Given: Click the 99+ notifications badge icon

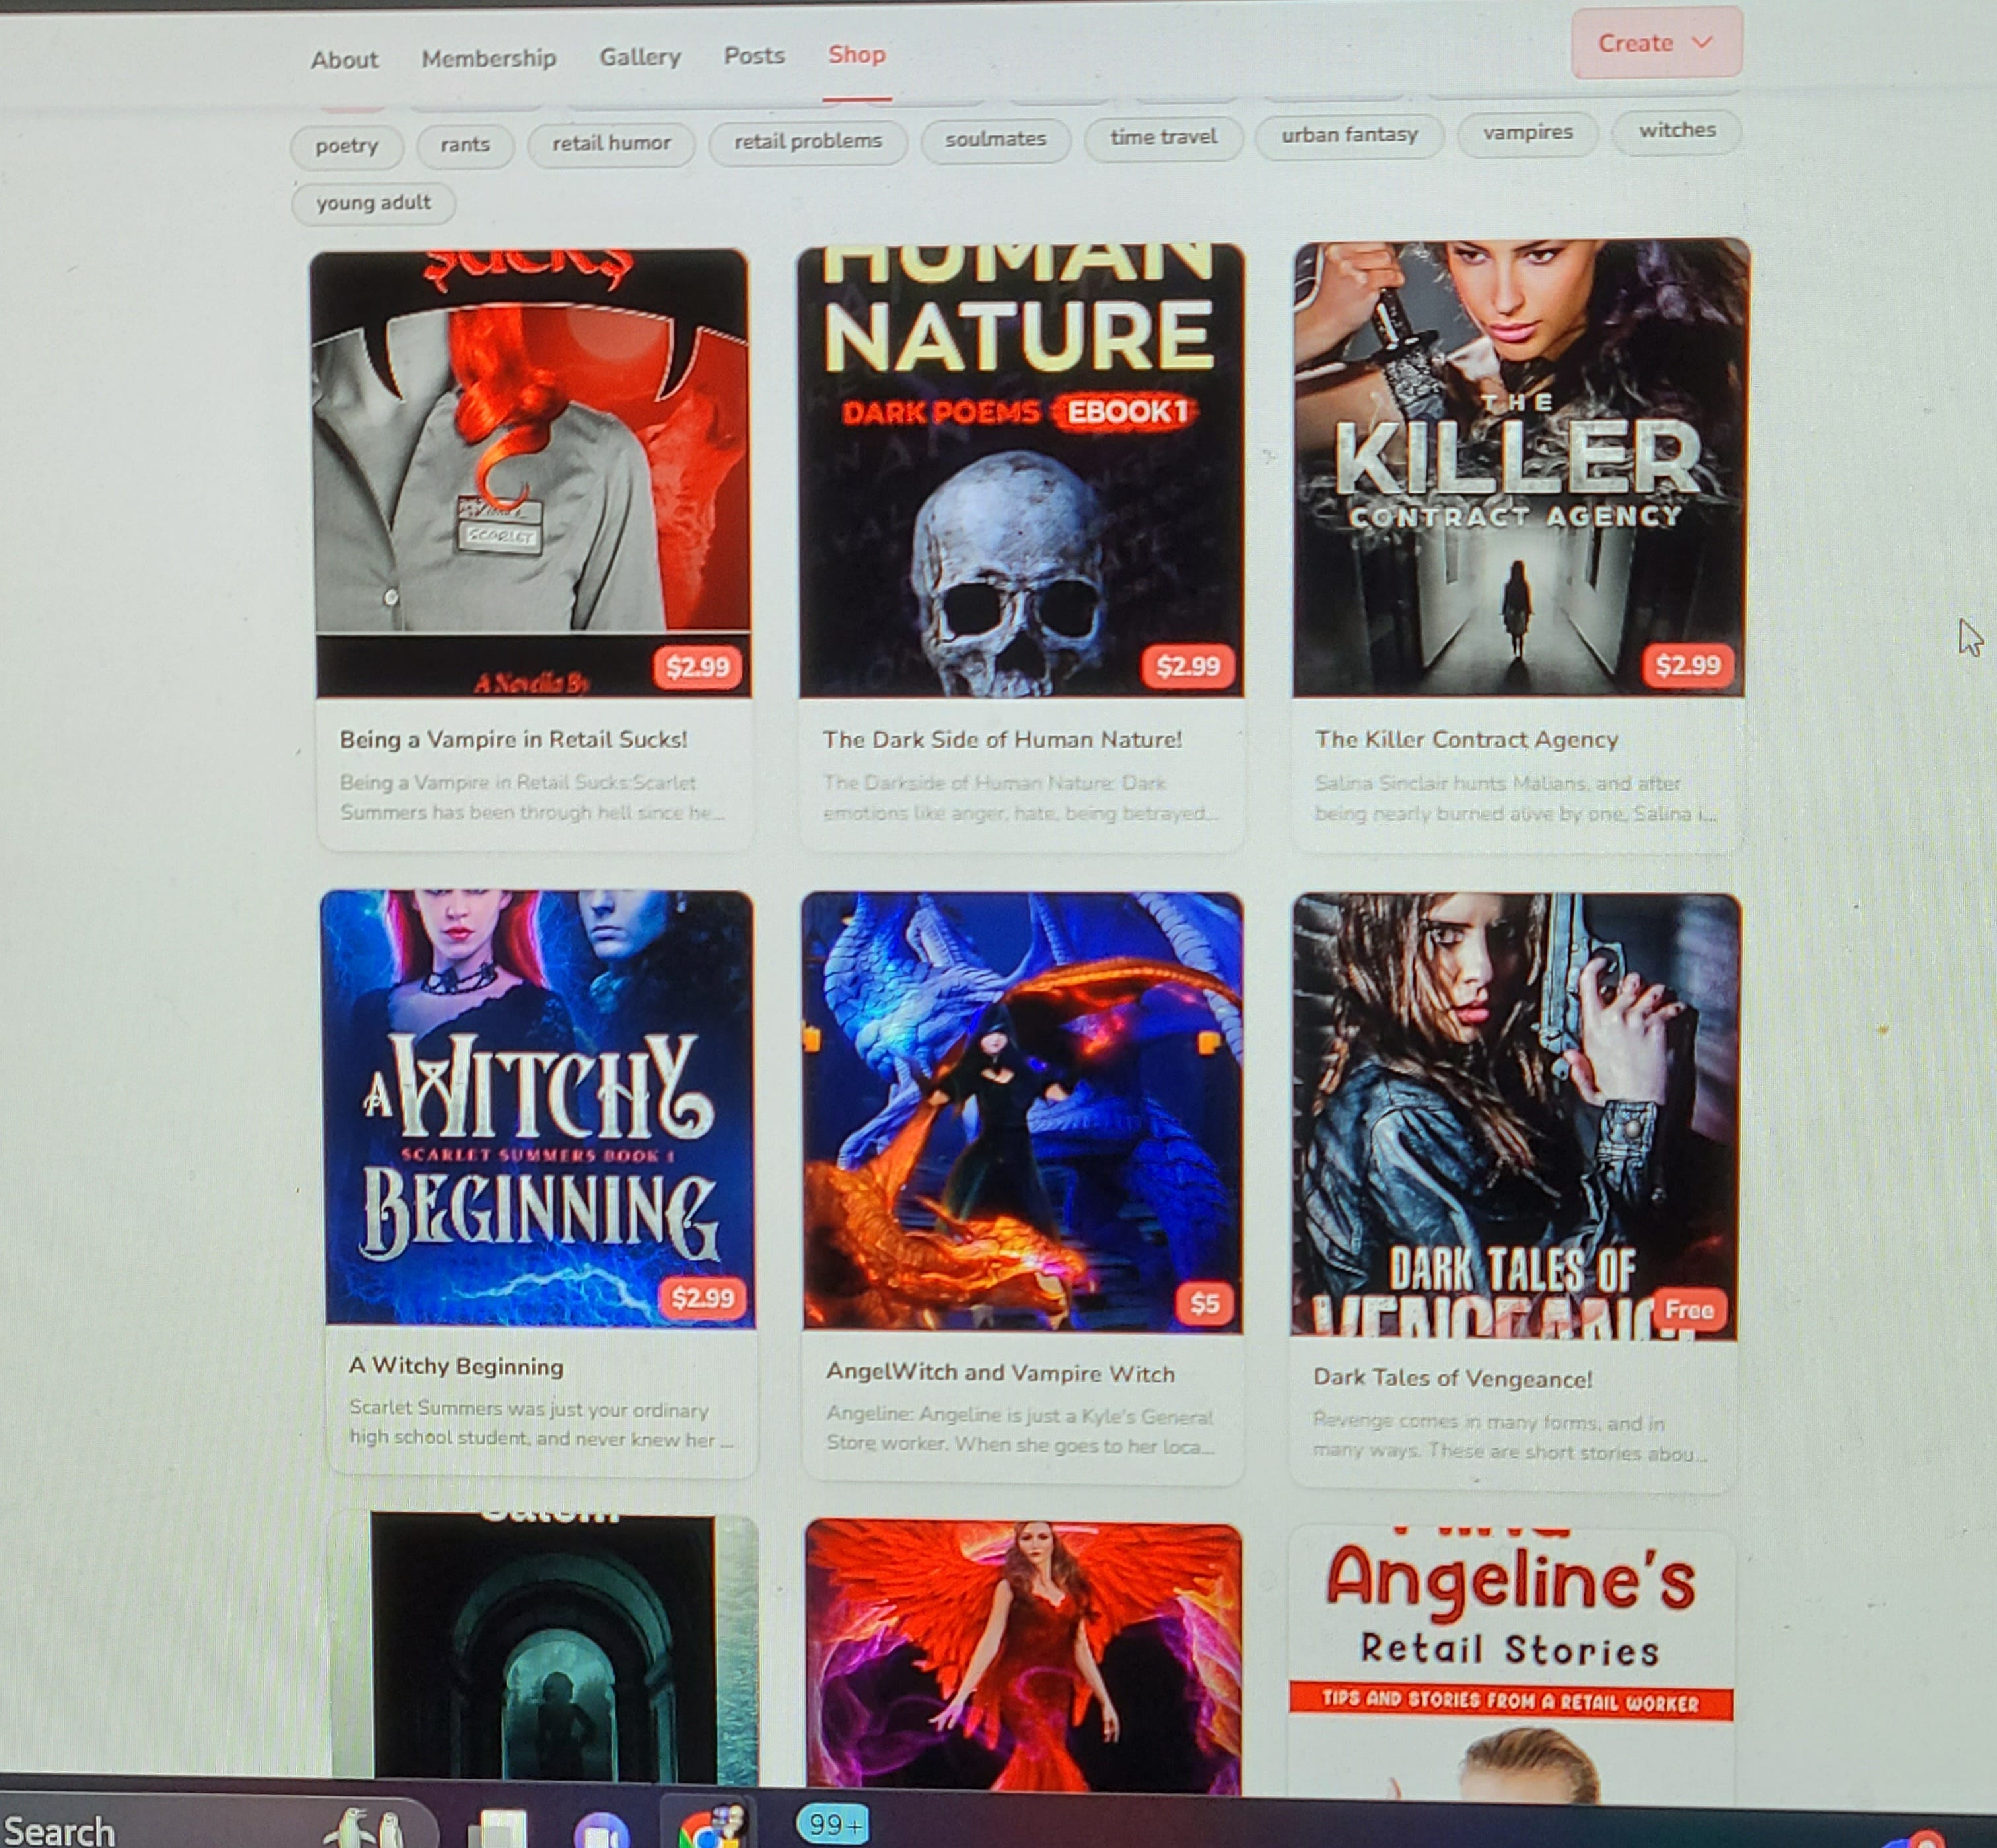Looking at the screenshot, I should coord(832,1825).
